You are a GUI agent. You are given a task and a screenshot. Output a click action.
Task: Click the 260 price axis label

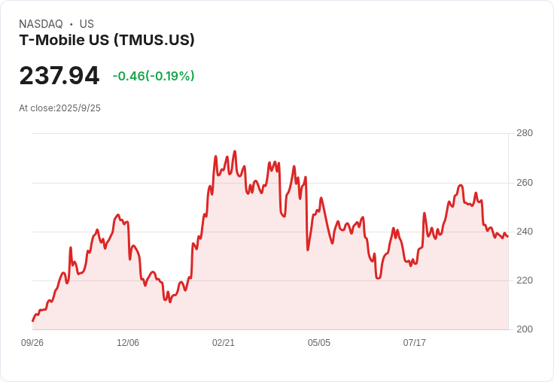click(525, 183)
